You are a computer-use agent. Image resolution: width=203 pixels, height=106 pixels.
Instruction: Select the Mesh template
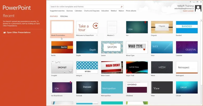pyautogui.click(x=162, y=67)
